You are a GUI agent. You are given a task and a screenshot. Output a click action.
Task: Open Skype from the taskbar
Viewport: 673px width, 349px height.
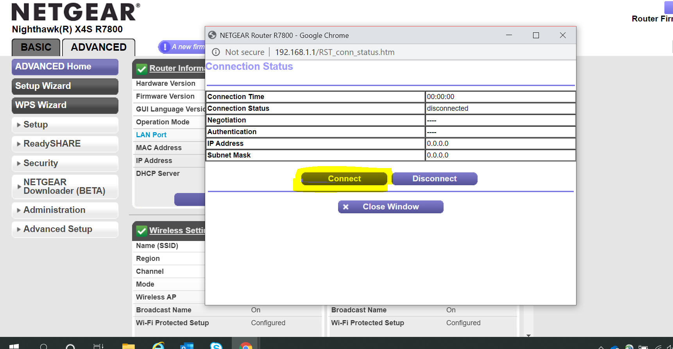[x=216, y=346]
